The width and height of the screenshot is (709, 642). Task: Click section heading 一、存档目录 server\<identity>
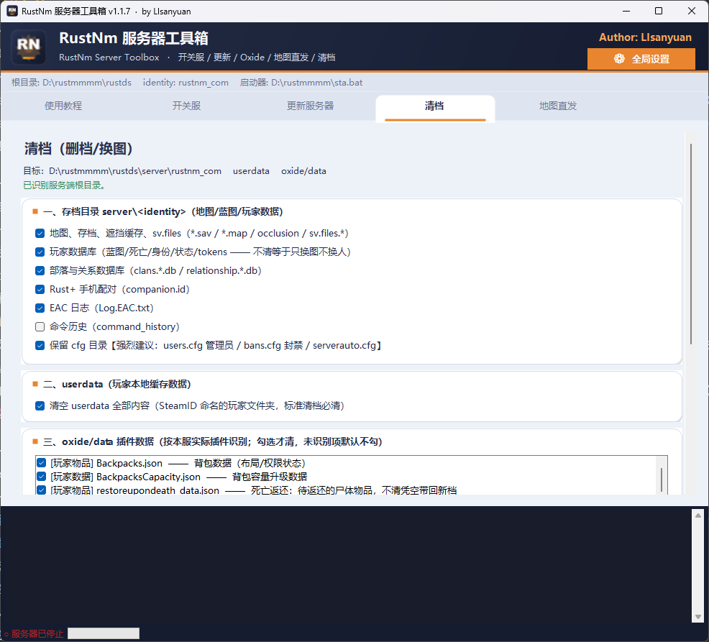click(163, 211)
